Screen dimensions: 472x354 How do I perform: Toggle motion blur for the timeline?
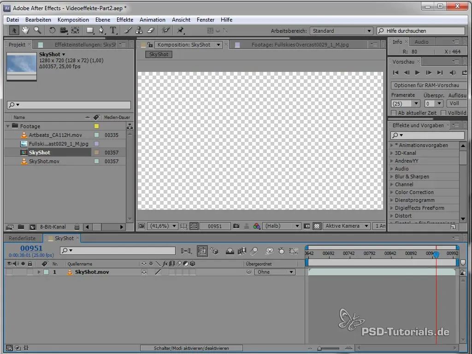pyautogui.click(x=254, y=251)
